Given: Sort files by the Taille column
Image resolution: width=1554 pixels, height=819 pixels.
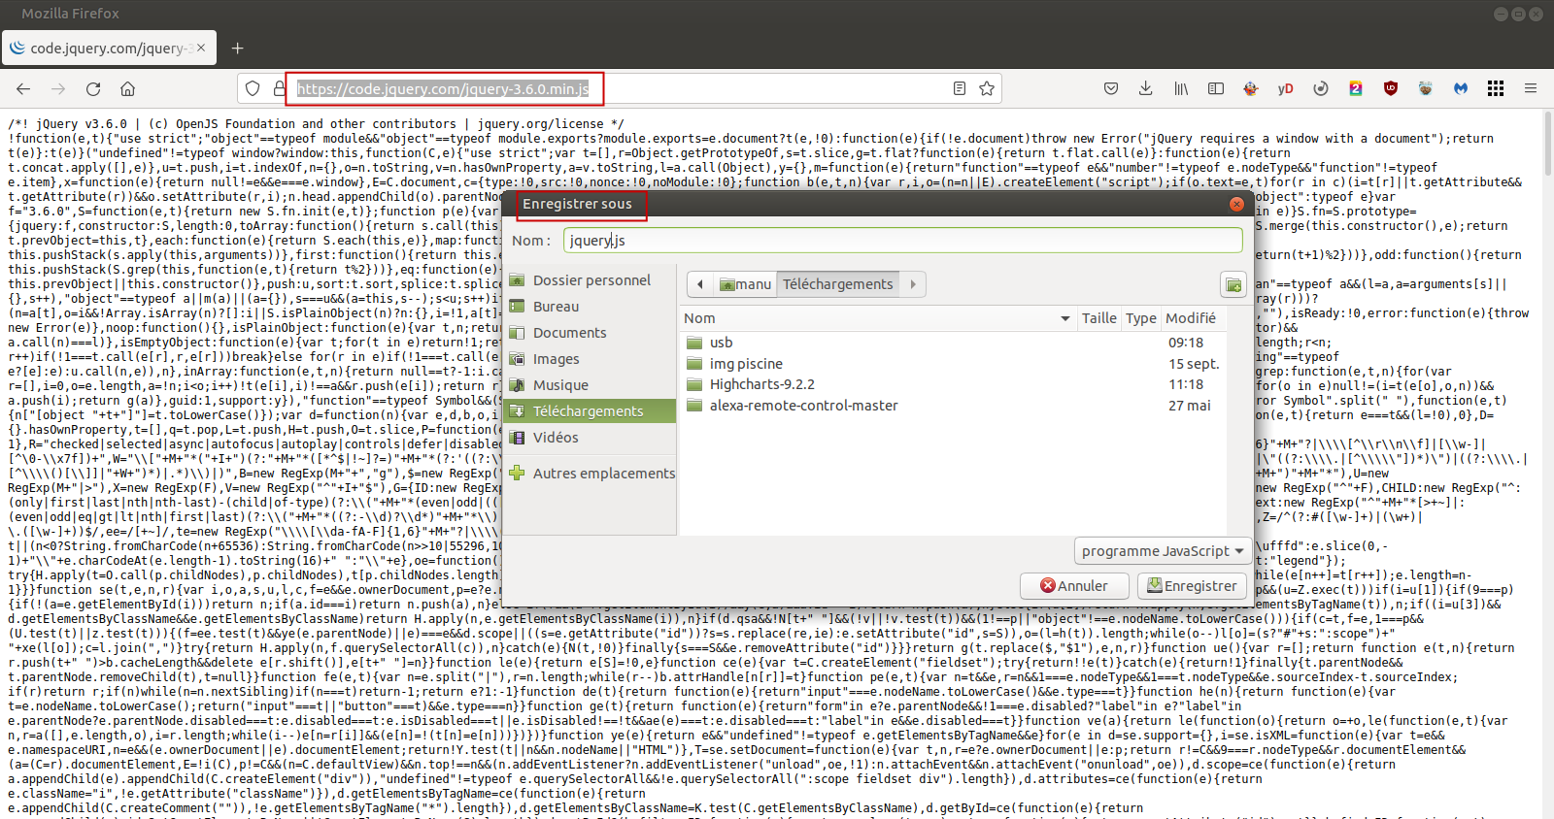Looking at the screenshot, I should 1099,318.
